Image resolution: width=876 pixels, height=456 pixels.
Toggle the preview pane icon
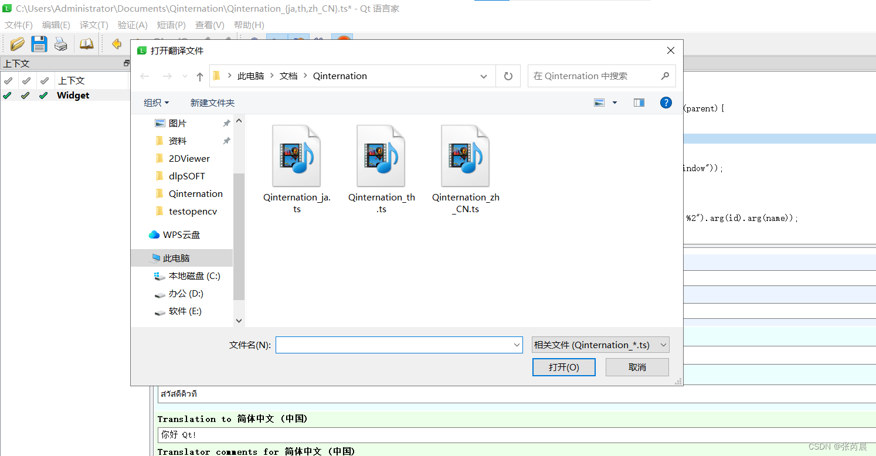(639, 103)
